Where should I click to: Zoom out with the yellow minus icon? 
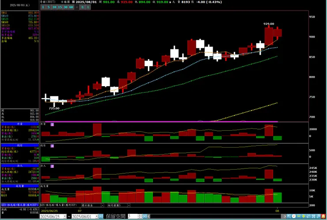[x=299, y=216]
